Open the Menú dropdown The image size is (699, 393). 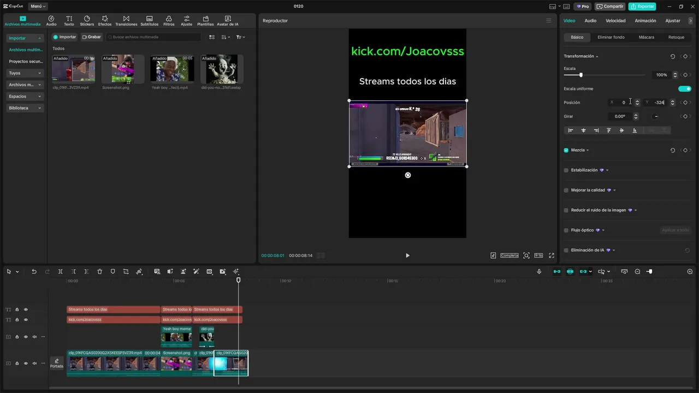[x=38, y=7]
